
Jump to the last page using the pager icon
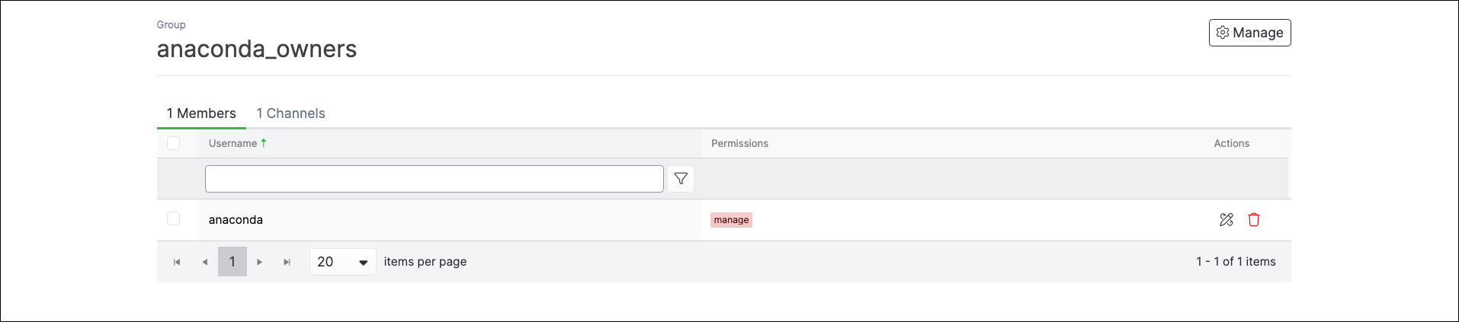(x=287, y=262)
